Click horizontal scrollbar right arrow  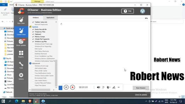pyautogui.click(x=54, y=90)
